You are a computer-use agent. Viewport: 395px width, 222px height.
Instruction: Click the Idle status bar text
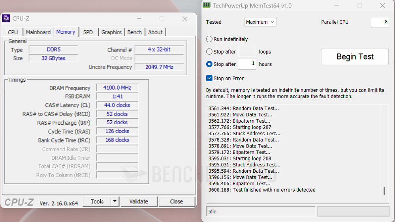pos(212,212)
